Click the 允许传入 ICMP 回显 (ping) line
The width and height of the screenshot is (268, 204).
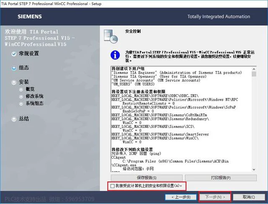[x=136, y=153]
